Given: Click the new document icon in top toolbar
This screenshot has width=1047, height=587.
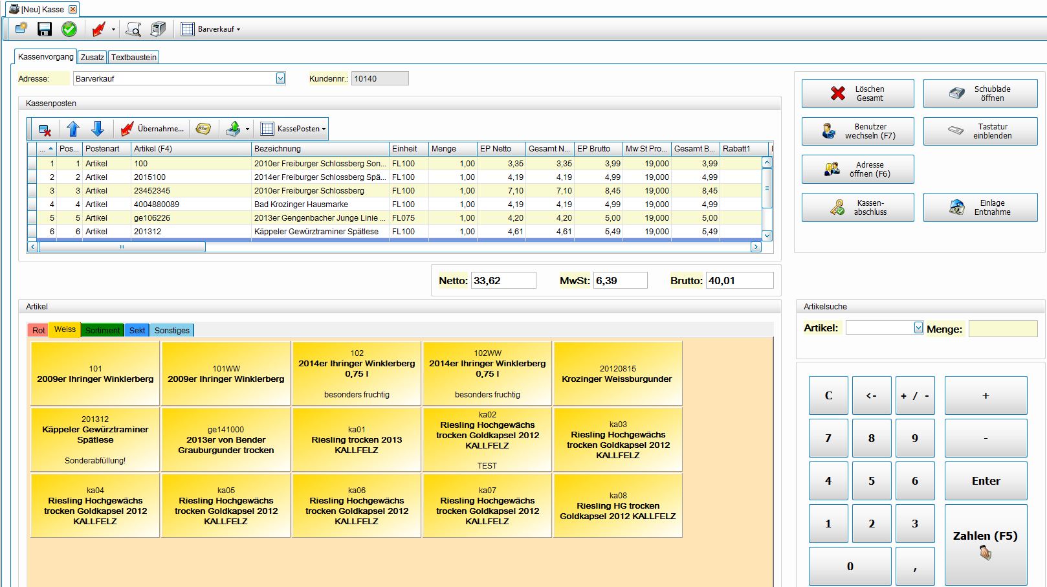Looking at the screenshot, I should (x=21, y=29).
